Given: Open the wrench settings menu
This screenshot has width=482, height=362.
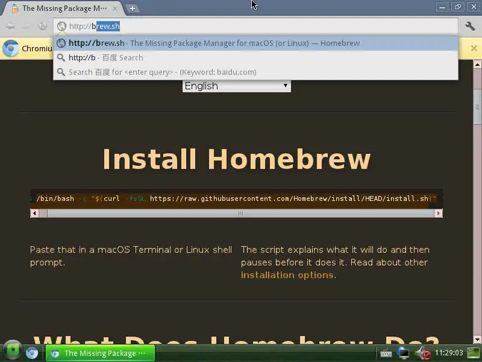Looking at the screenshot, I should click(x=470, y=26).
